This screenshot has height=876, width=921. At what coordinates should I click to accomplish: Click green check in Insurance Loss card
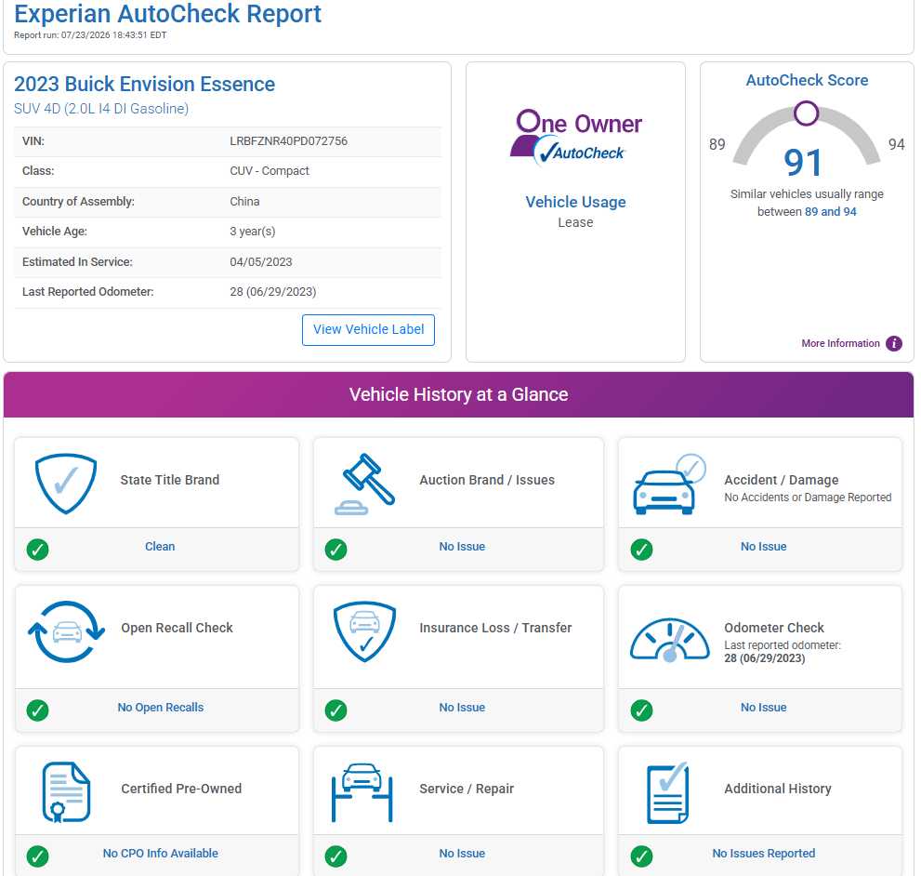336,710
